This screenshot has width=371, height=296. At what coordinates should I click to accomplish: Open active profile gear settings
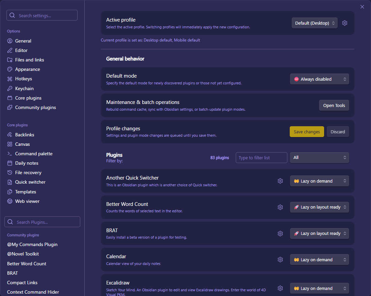tap(345, 23)
